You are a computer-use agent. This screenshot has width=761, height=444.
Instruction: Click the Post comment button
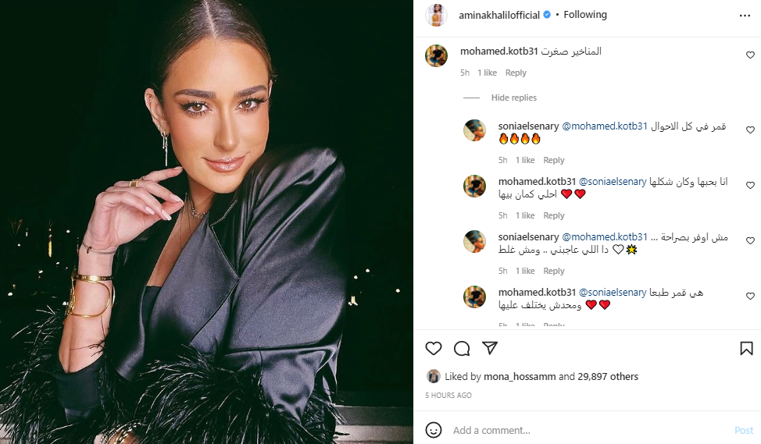coord(744,431)
